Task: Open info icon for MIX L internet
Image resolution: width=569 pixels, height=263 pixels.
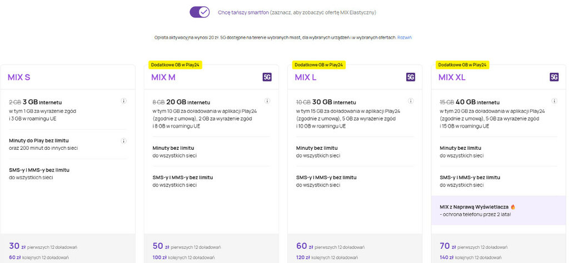Action: (x=410, y=101)
